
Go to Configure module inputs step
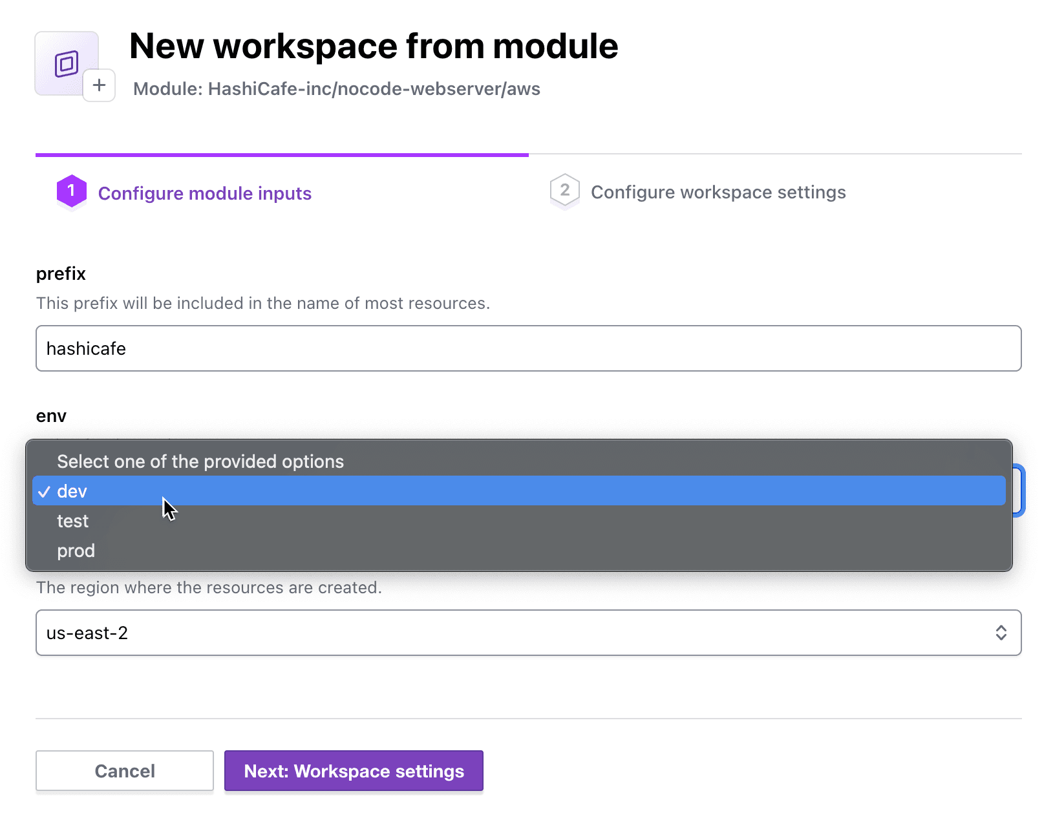204,193
